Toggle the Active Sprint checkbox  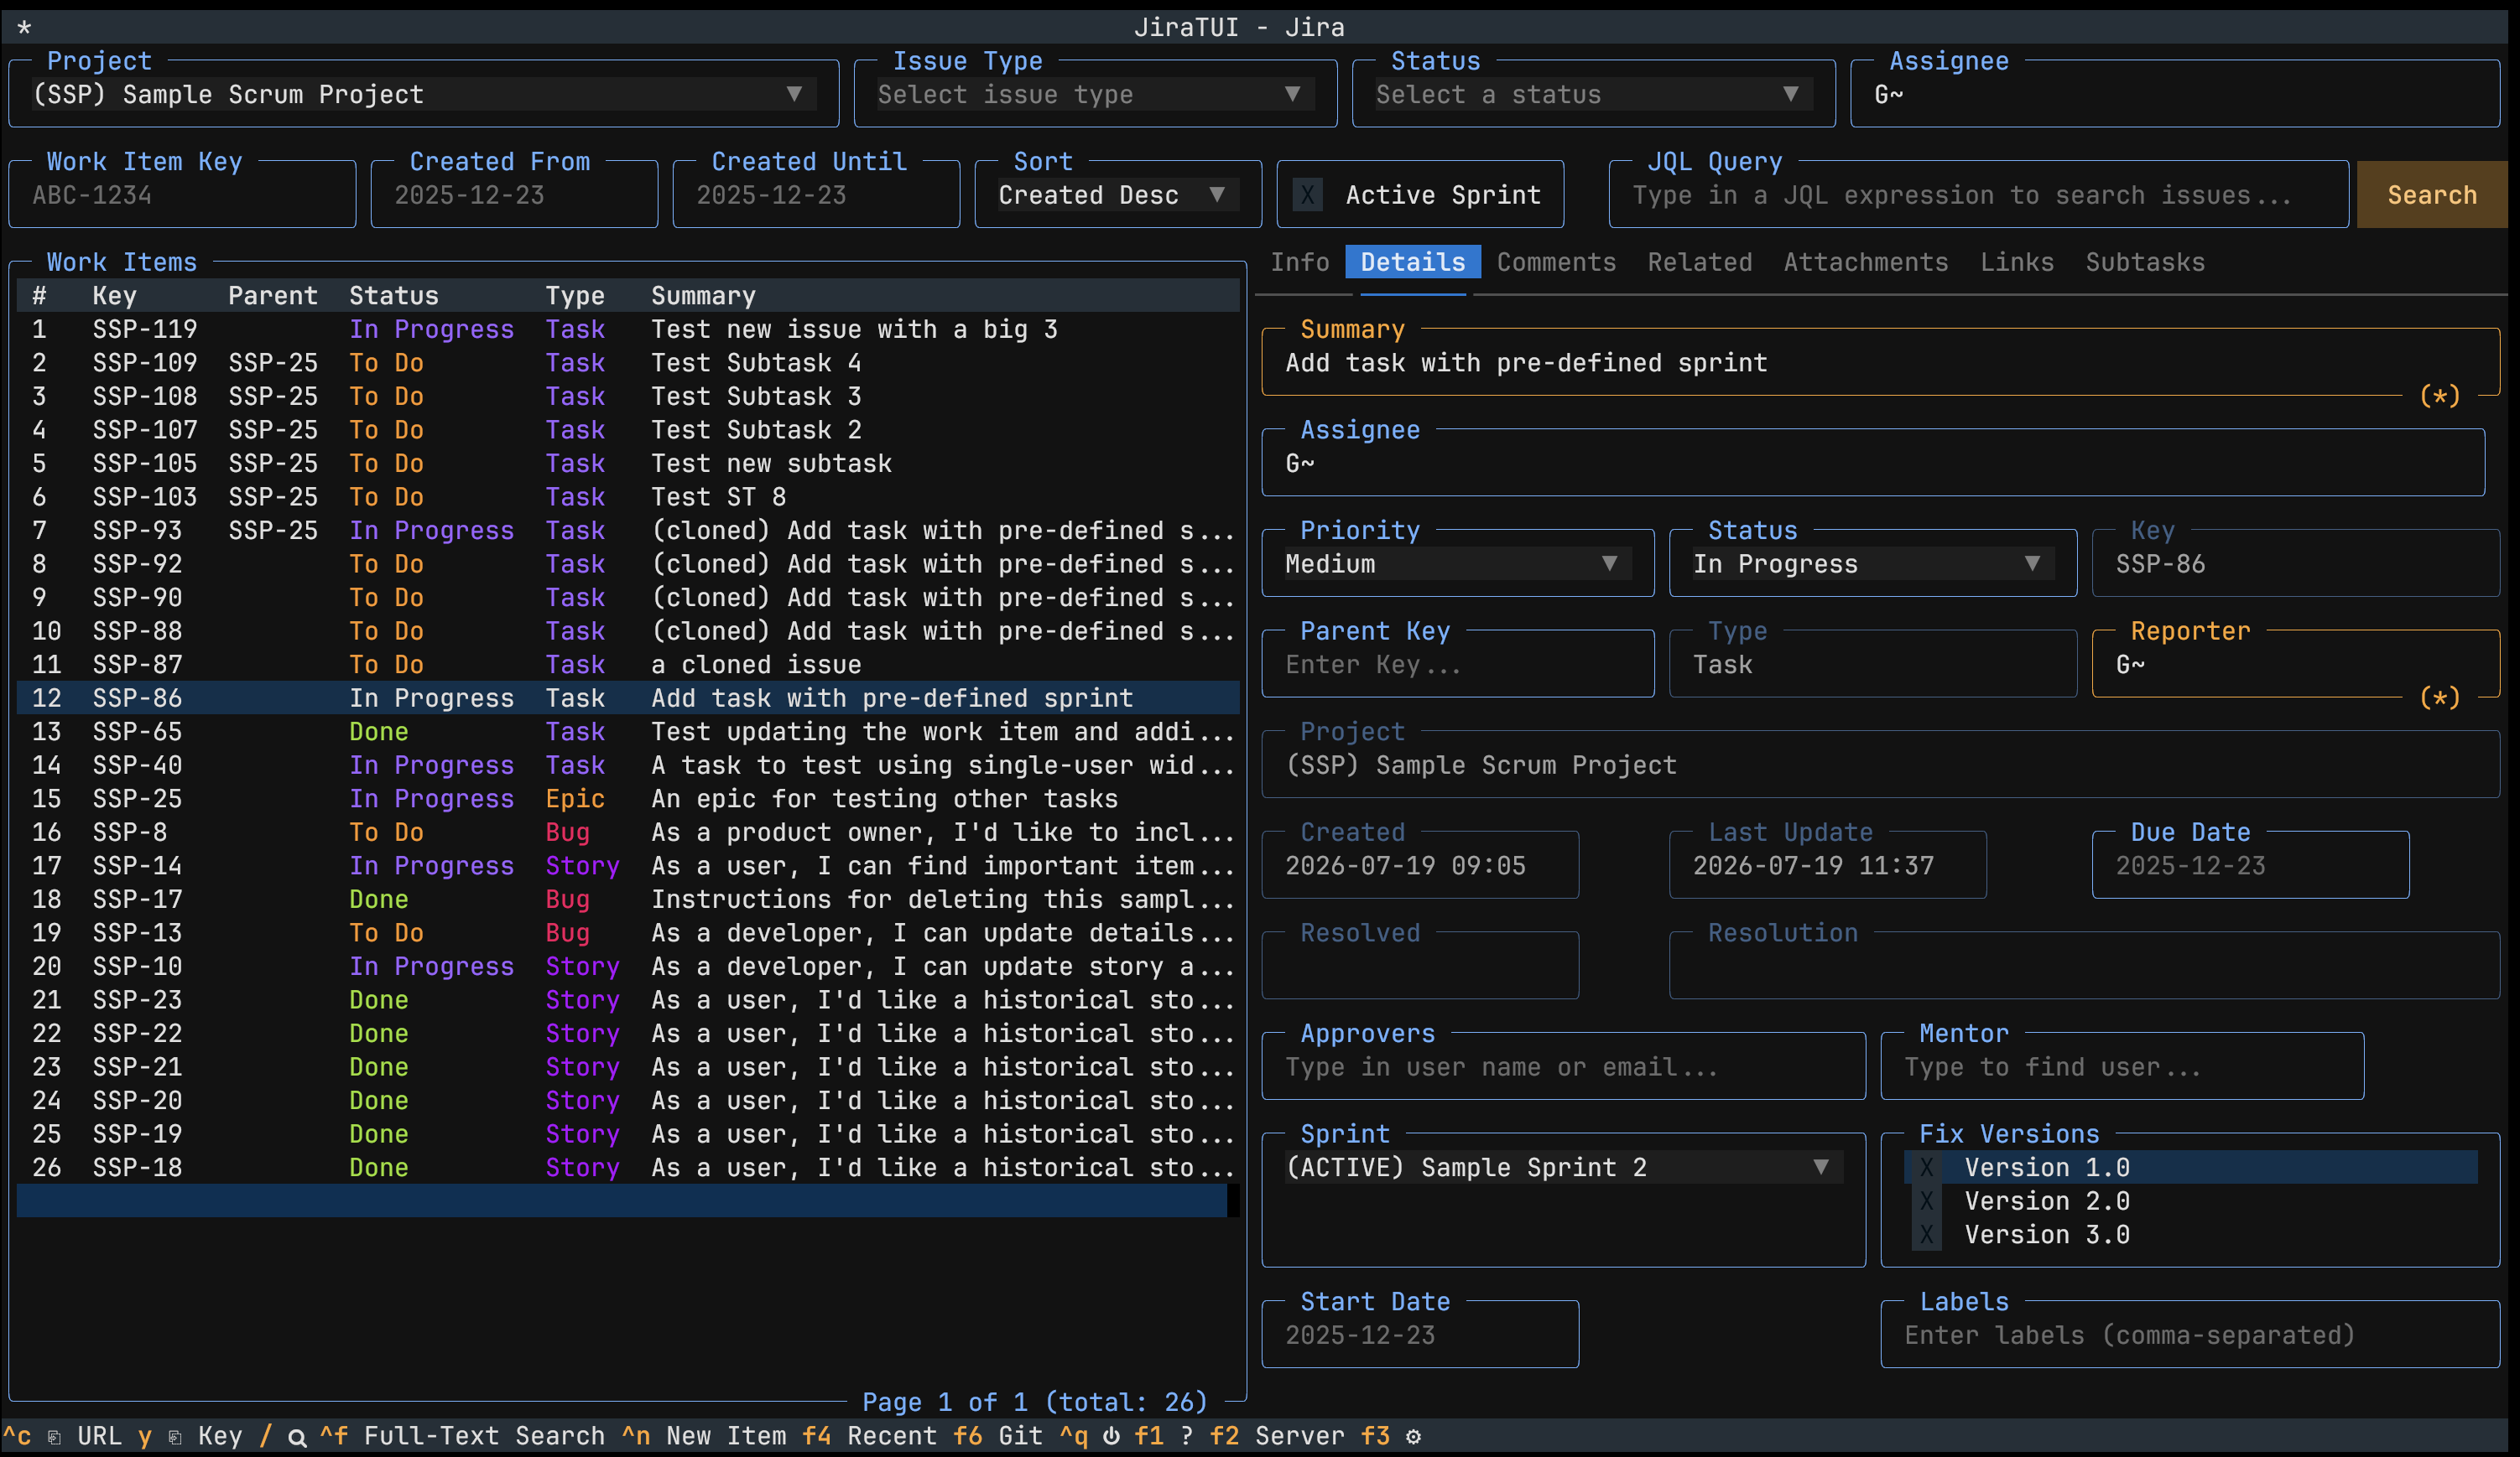[x=1307, y=194]
